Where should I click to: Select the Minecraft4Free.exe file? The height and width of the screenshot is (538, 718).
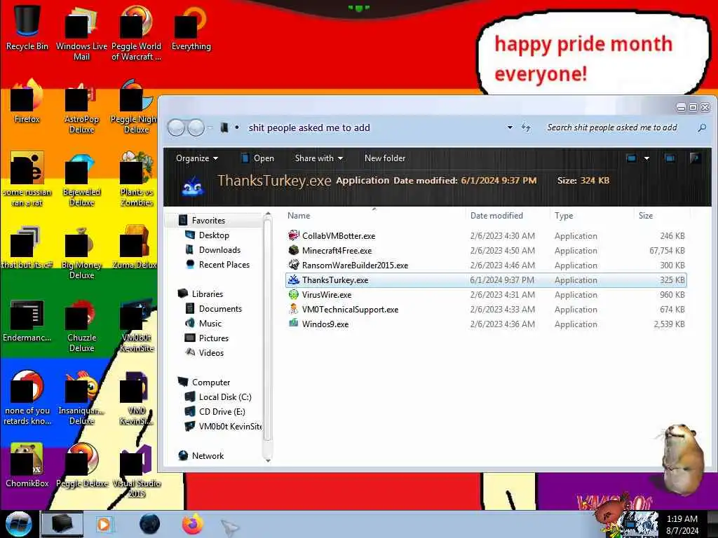tap(337, 251)
